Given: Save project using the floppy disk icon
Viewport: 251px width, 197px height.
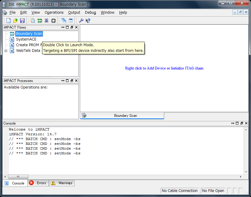Looking at the screenshot, I should coord(22,21).
